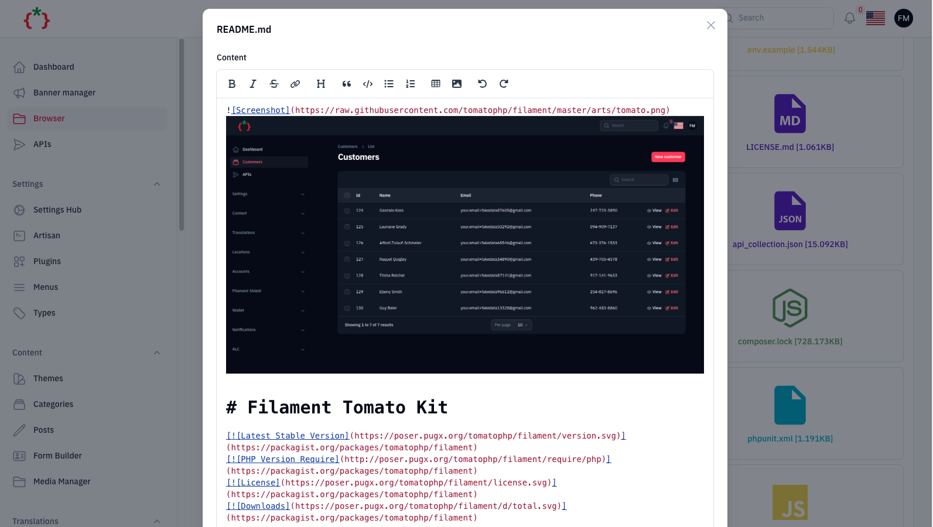933x527 pixels.
Task: Insert a blockquote with the quote icon
Action: [x=347, y=84]
